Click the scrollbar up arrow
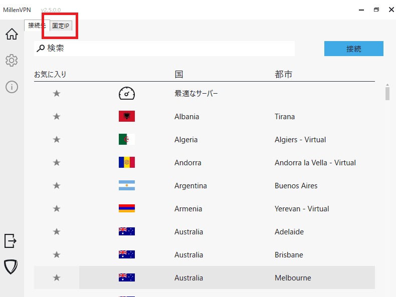396x297 pixels. [x=387, y=85]
